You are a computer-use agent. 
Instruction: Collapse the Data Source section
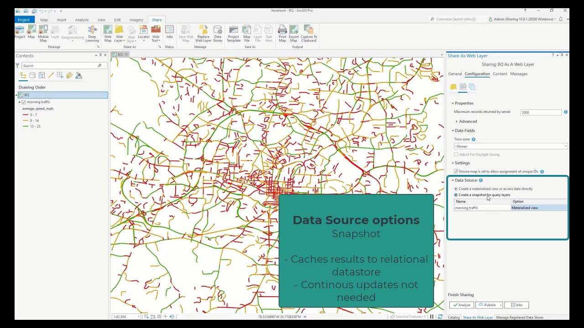(453, 180)
